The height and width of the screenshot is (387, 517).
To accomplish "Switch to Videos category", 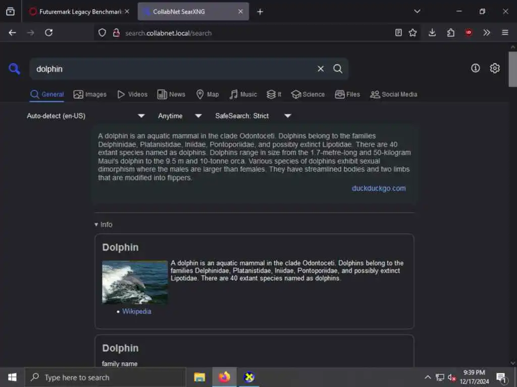I will (132, 94).
